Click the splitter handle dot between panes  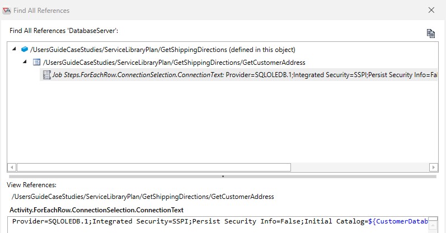(x=223, y=177)
